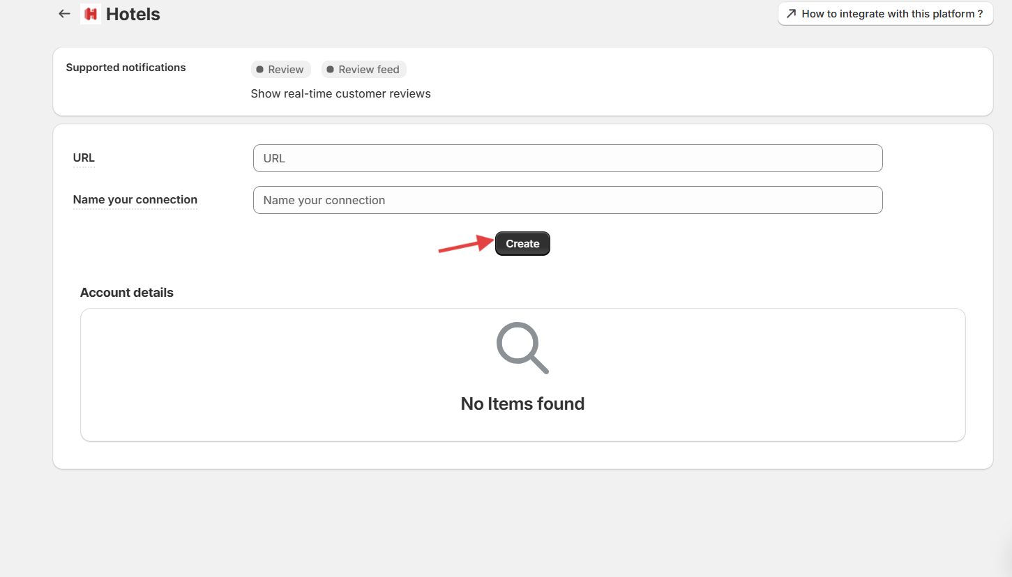Click the Account details heading
Screen dimensions: 1012x577
tap(126, 293)
